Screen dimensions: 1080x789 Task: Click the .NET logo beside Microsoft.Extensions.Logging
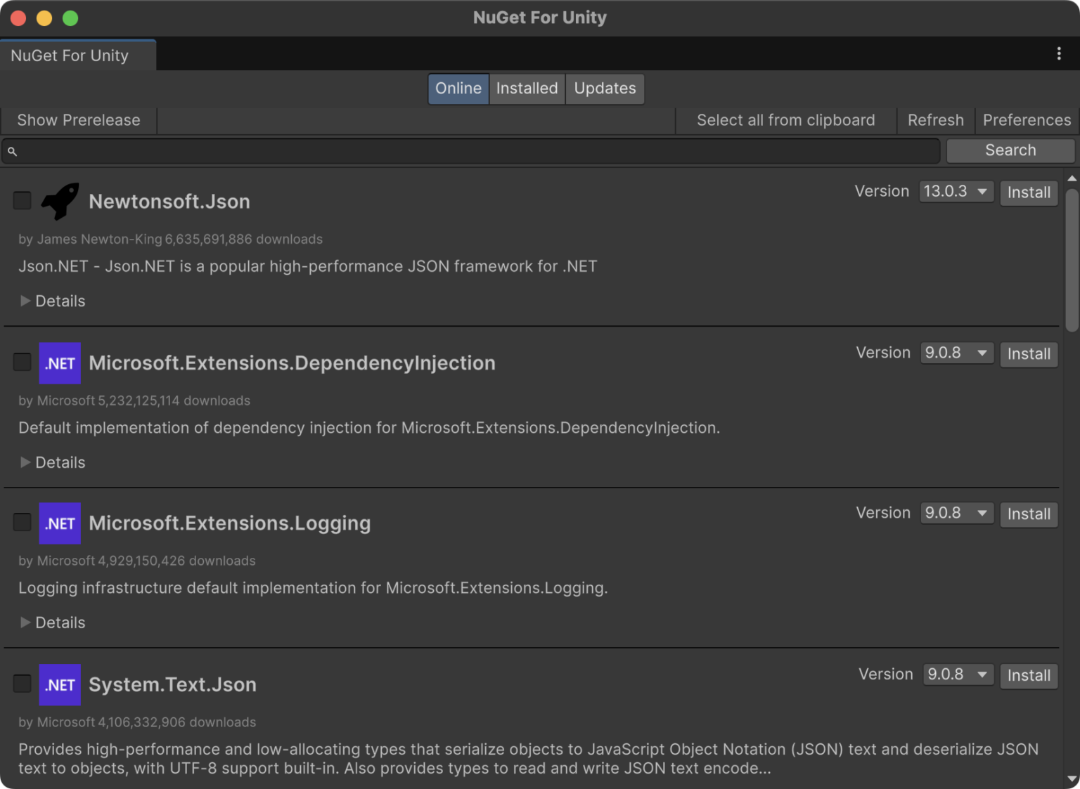click(x=60, y=523)
